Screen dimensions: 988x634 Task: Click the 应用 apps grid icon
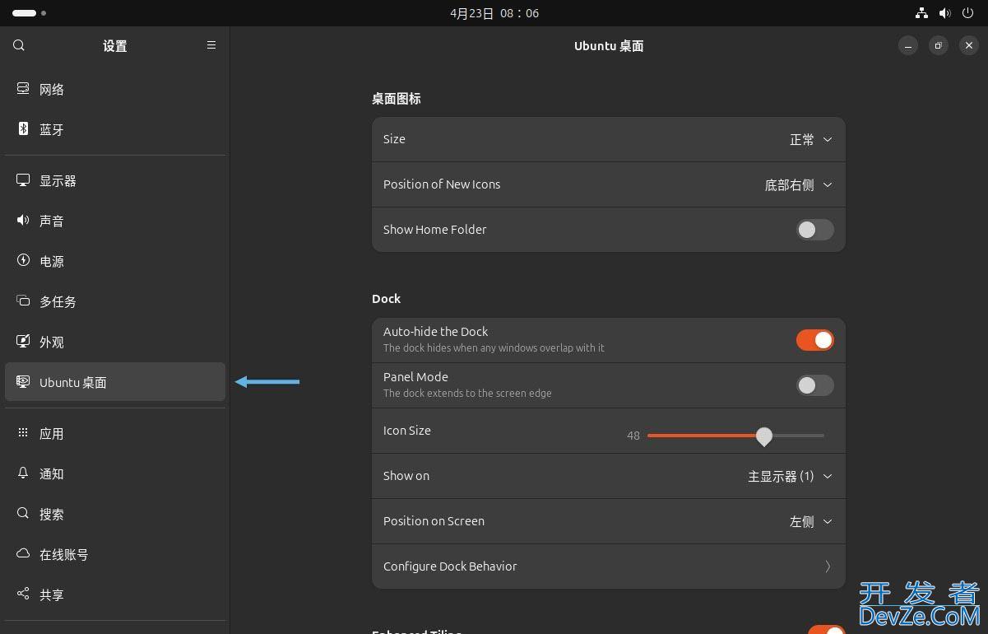23,433
